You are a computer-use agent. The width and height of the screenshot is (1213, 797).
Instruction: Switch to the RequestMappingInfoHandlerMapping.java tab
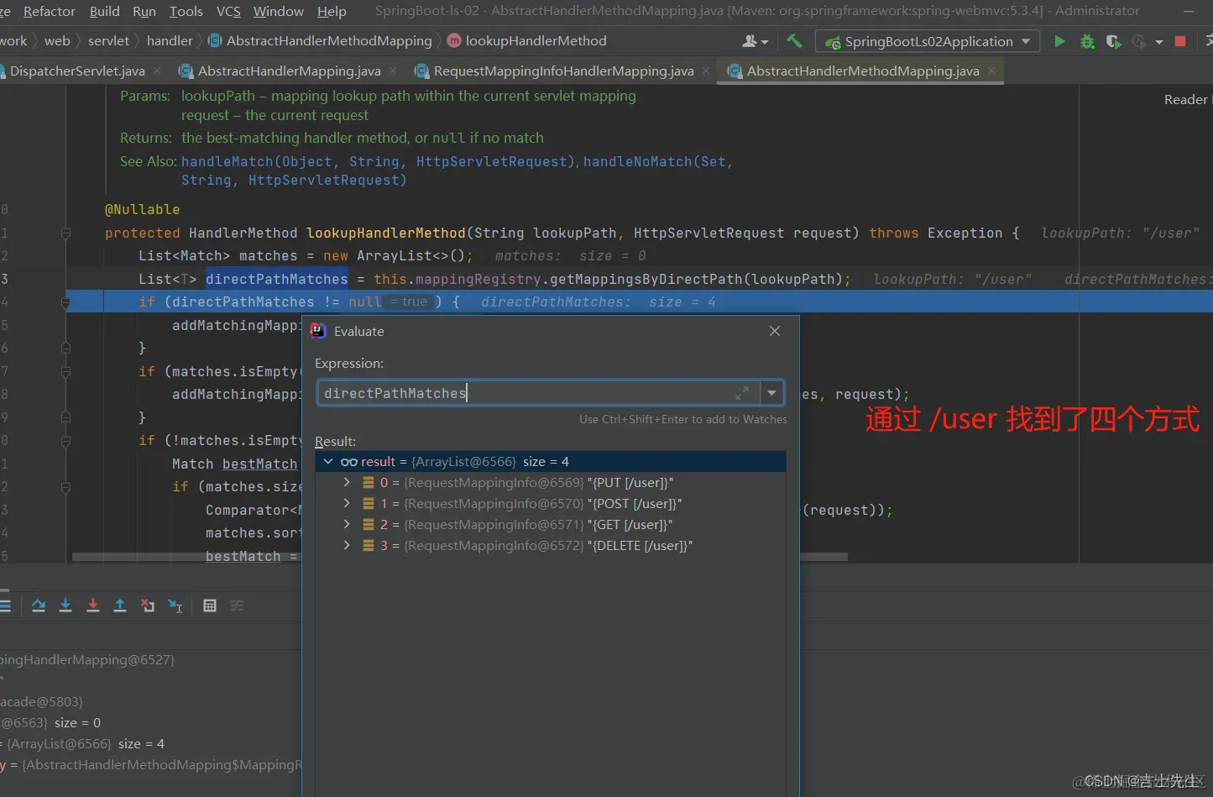click(x=564, y=71)
